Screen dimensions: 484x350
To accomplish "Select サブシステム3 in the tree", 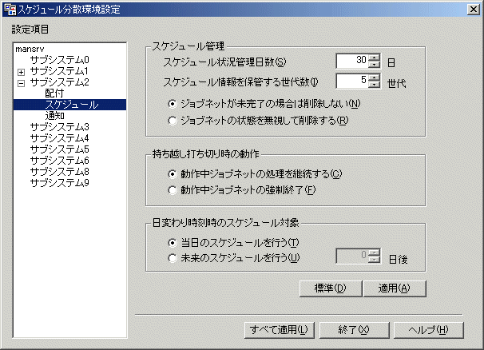I will click(60, 126).
